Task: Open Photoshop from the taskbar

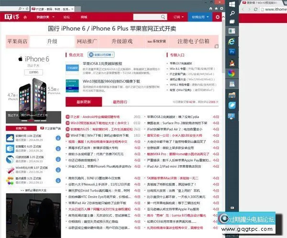Action: pyautogui.click(x=232, y=51)
